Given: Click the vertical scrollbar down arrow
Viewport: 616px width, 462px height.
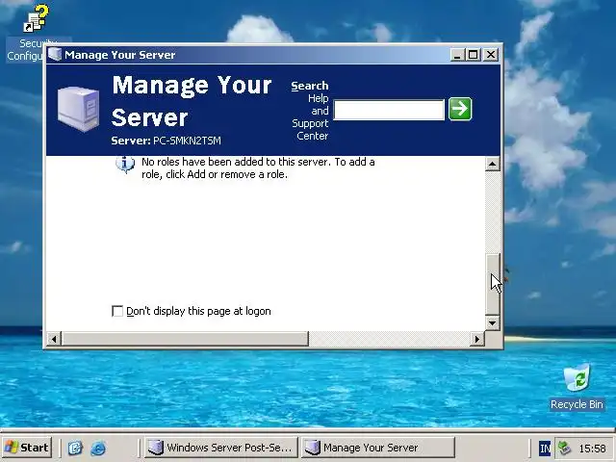Looking at the screenshot, I should point(492,323).
